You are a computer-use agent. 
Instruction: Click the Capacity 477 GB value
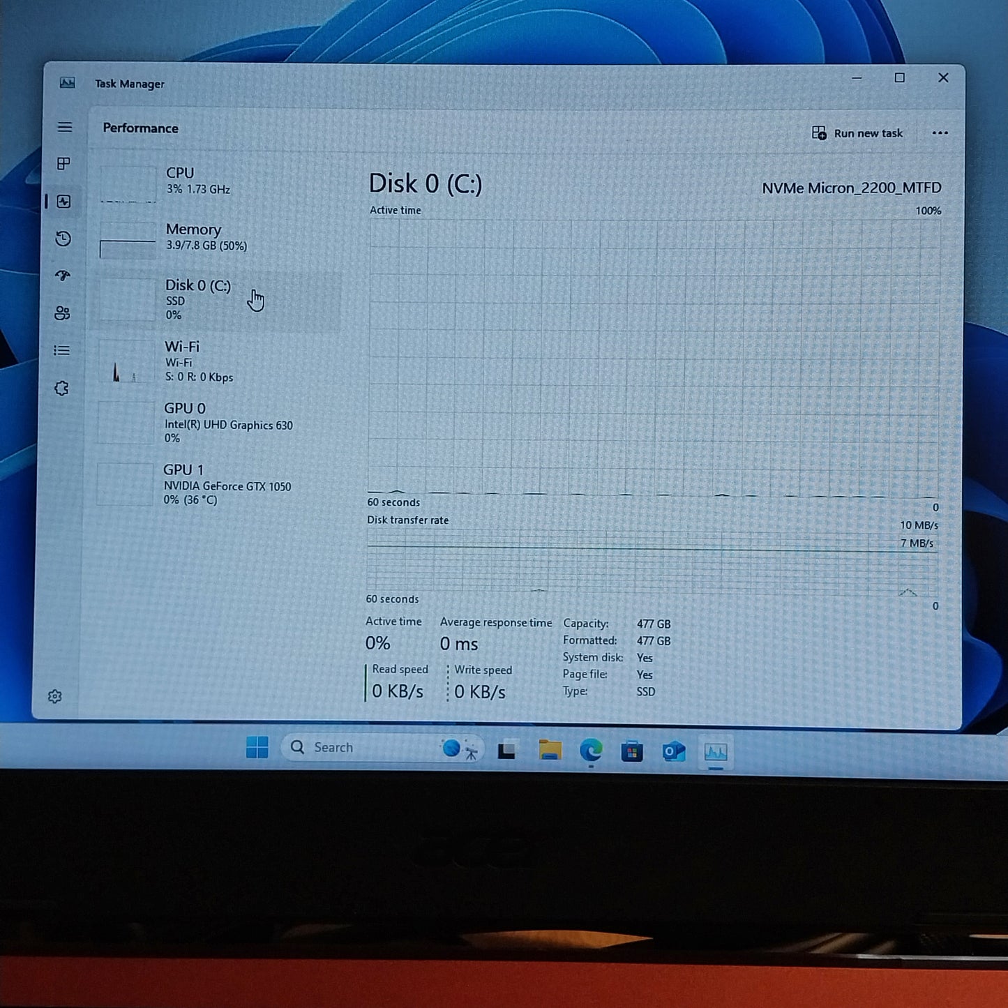(x=654, y=624)
